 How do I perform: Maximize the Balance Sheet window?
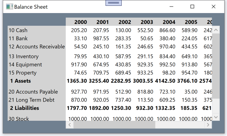(x=192, y=7)
